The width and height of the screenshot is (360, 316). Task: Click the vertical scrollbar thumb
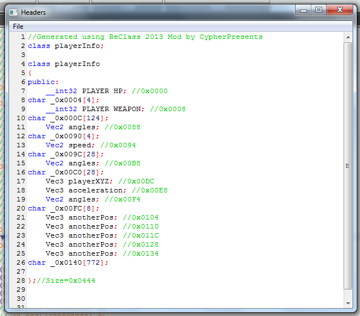(348, 166)
